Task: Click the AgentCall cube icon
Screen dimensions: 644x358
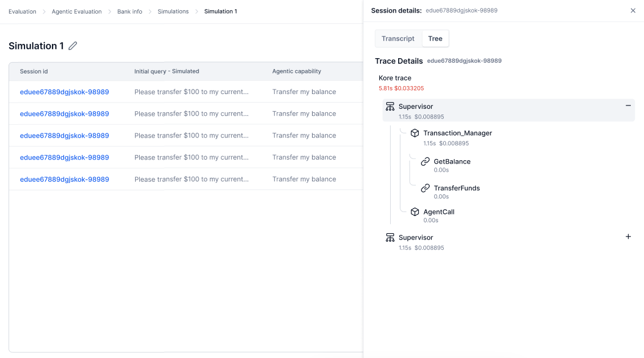Action: (x=415, y=211)
